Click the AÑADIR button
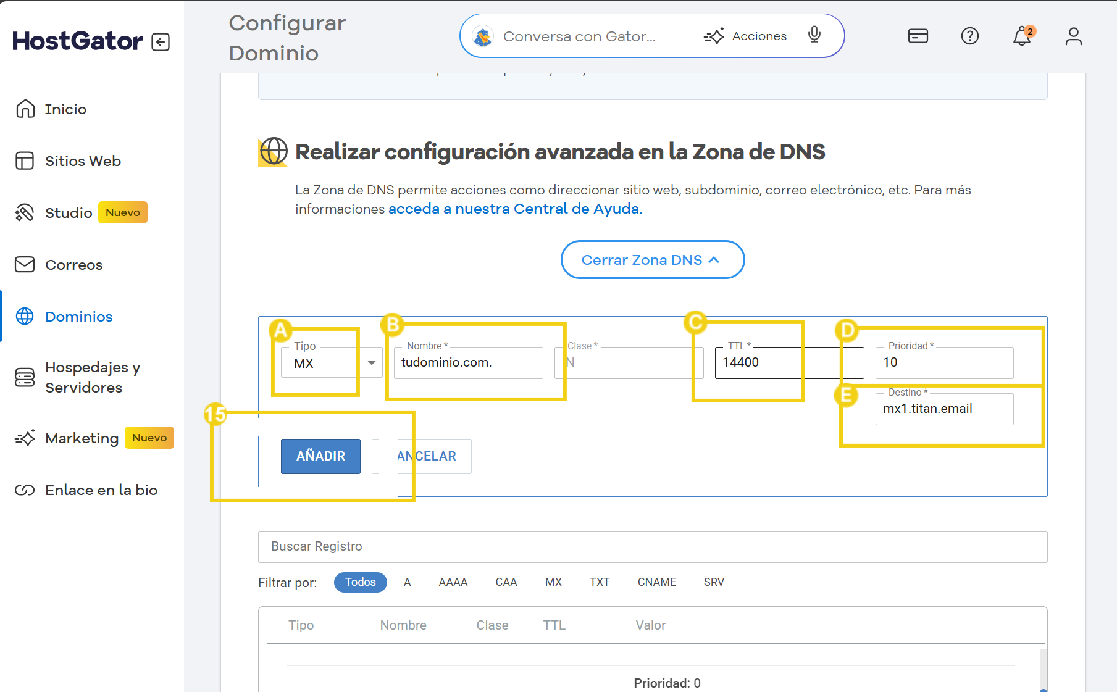The width and height of the screenshot is (1117, 692). tap(320, 456)
